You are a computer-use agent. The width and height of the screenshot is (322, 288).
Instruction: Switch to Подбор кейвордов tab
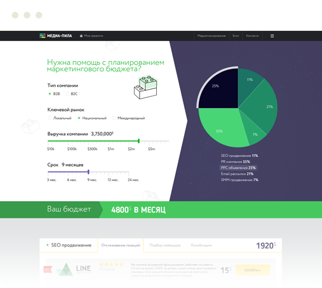[165, 245]
